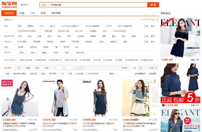The image size is (202, 132).
Task: Open the 裙长 filter dropdown
Action: click(34, 53)
